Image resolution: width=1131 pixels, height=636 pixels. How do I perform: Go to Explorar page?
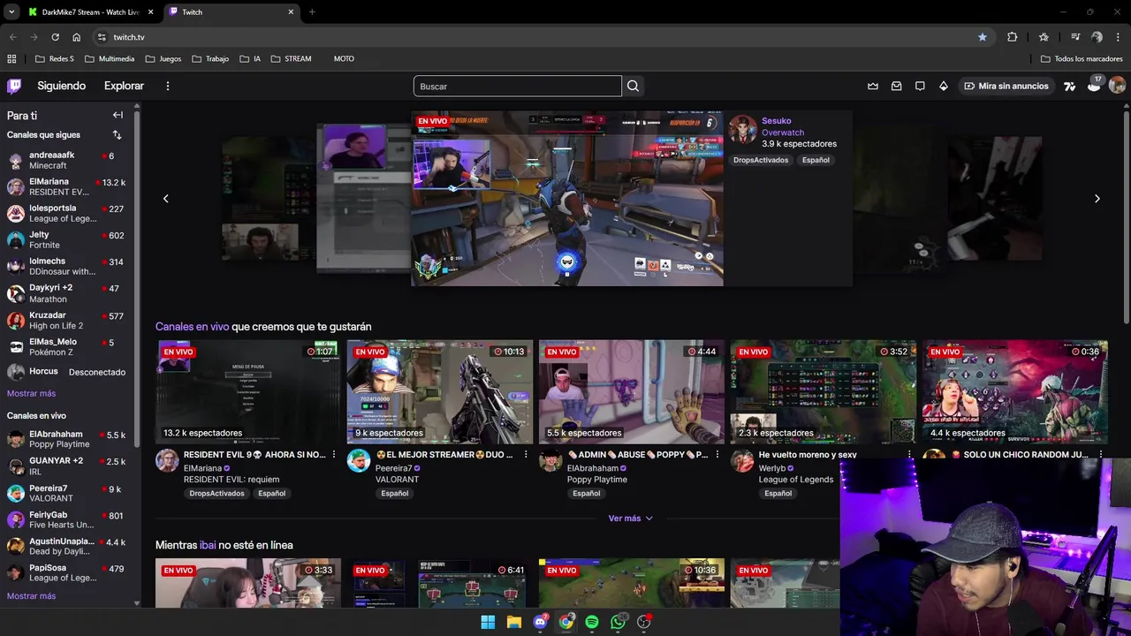(124, 86)
